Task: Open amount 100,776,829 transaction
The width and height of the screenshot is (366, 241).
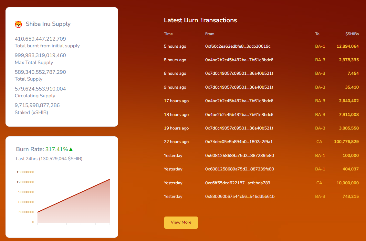Action: pyautogui.click(x=346, y=141)
